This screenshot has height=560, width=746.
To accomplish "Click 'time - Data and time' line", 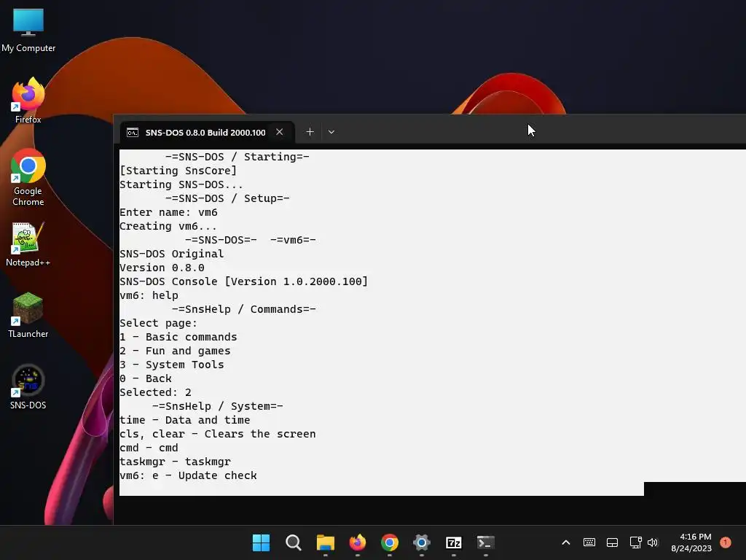I will [x=184, y=420].
